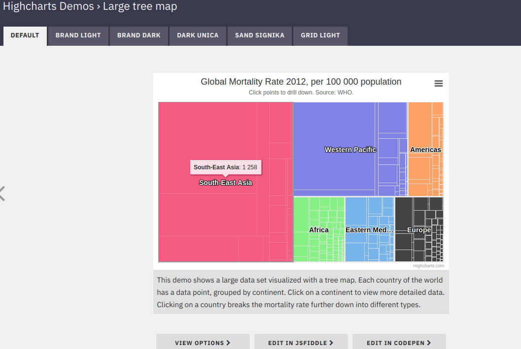Select the DARK UNICA theme tab

coord(197,35)
